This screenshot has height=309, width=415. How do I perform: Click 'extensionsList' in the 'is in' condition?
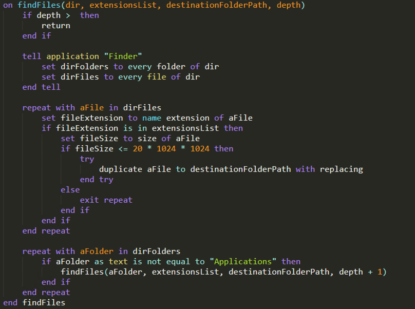click(185, 128)
